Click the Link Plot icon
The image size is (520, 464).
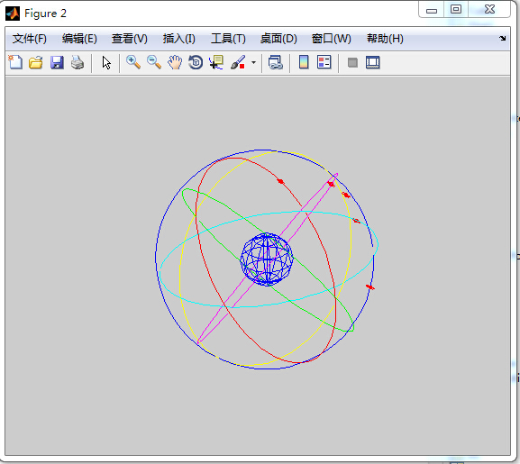[x=275, y=62]
